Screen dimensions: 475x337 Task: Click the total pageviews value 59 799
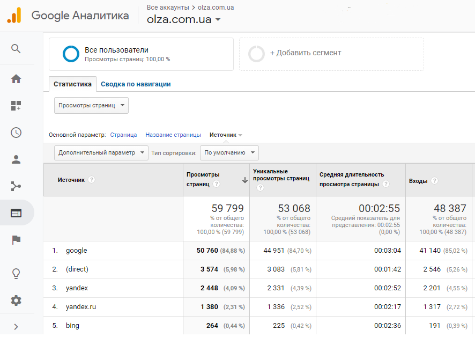(227, 208)
